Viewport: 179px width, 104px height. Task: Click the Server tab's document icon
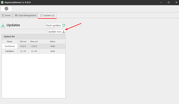coord(3,15)
